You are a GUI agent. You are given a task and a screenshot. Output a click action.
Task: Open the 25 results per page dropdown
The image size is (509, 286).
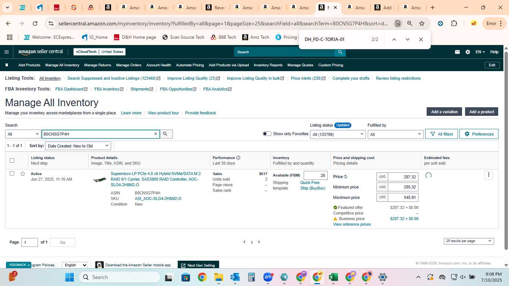point(469,241)
